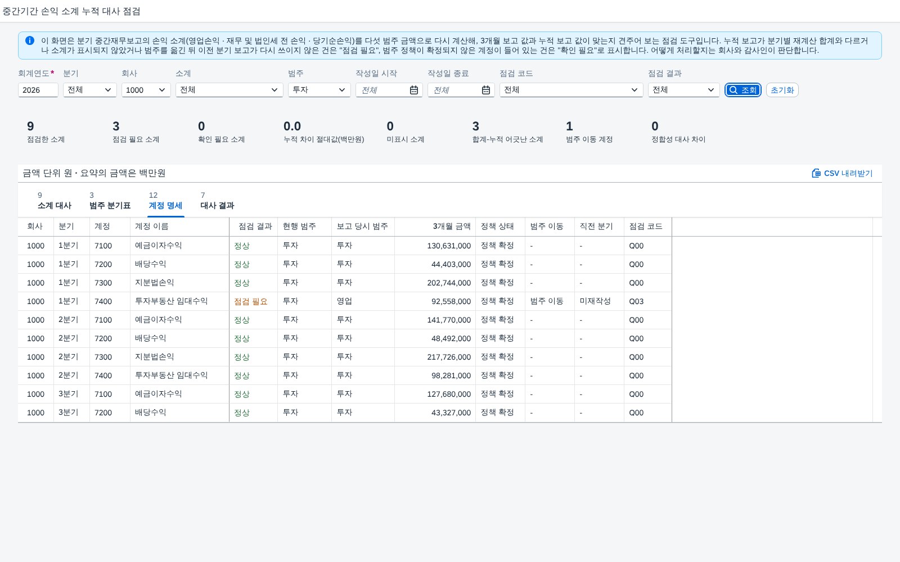The image size is (900, 562).
Task: Click the 보고 당시 범주 column header
Action: 363,226
